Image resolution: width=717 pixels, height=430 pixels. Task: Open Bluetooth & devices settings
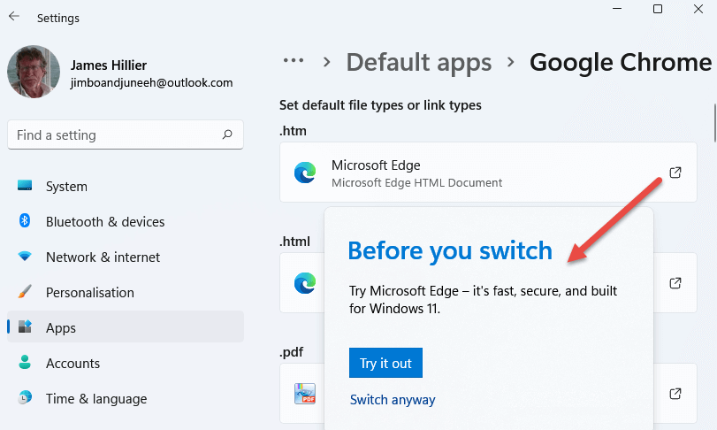click(x=126, y=222)
